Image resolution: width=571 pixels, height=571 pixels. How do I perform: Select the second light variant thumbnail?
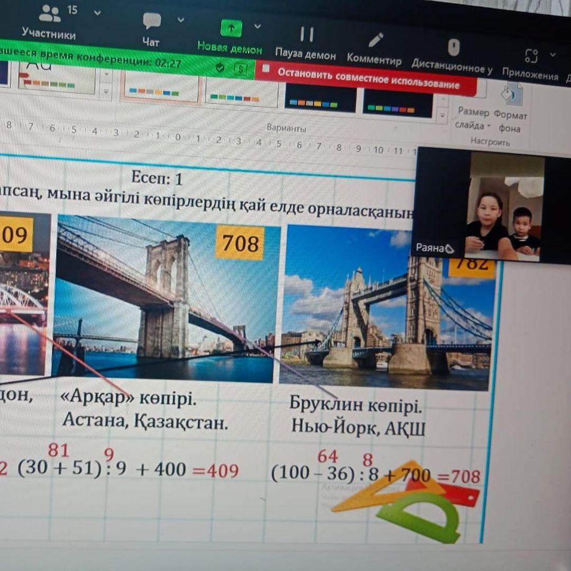(x=241, y=92)
